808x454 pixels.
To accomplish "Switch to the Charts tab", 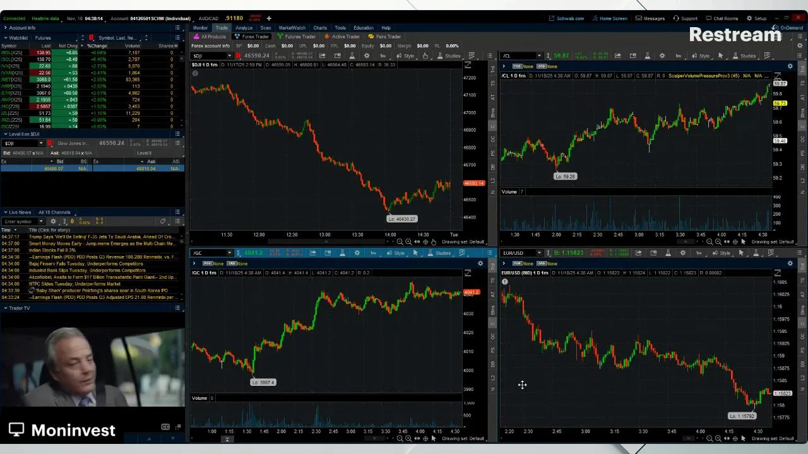I will 320,28.
